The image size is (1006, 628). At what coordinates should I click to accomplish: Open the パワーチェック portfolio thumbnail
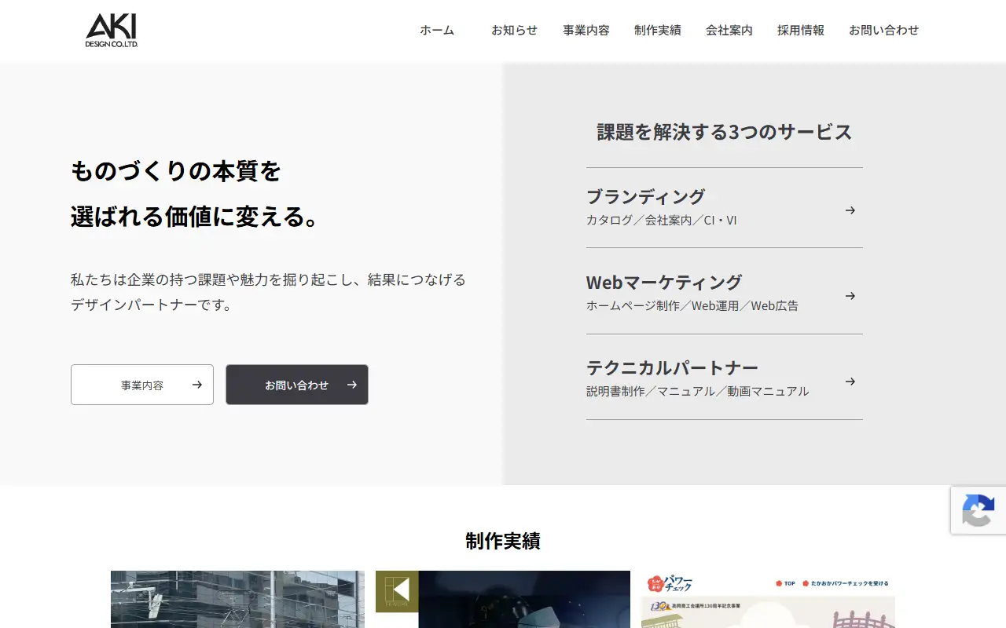pyautogui.click(x=768, y=599)
